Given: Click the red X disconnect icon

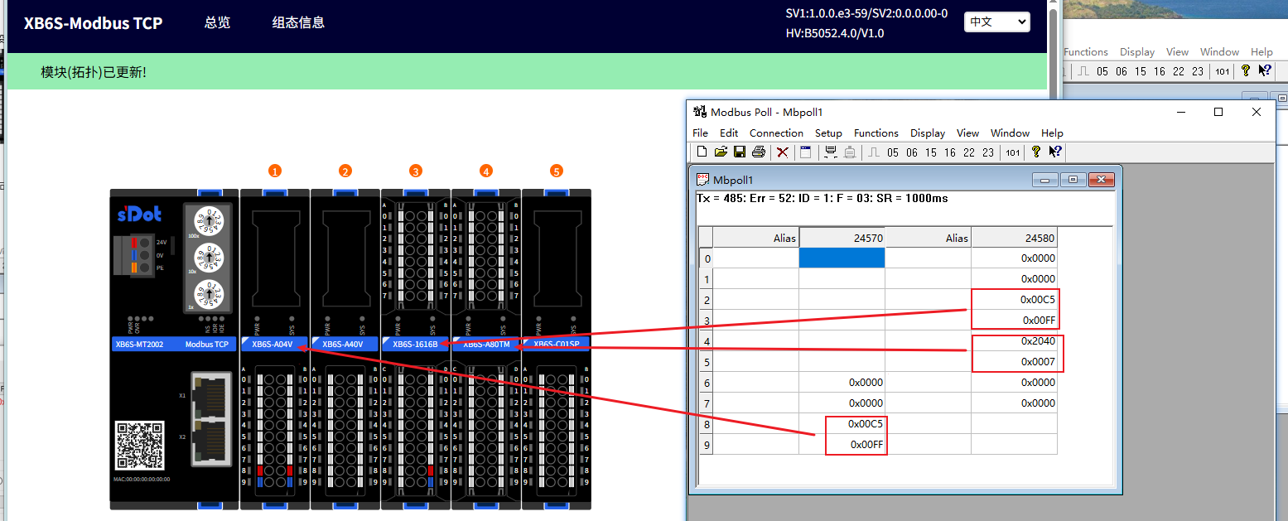Looking at the screenshot, I should [782, 152].
